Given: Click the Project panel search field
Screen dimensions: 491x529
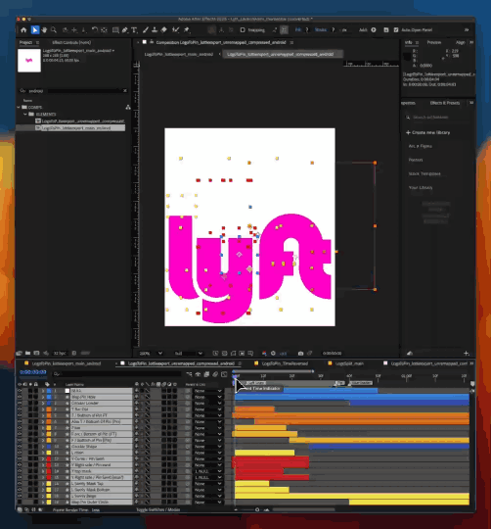Looking at the screenshot, I should (74, 91).
